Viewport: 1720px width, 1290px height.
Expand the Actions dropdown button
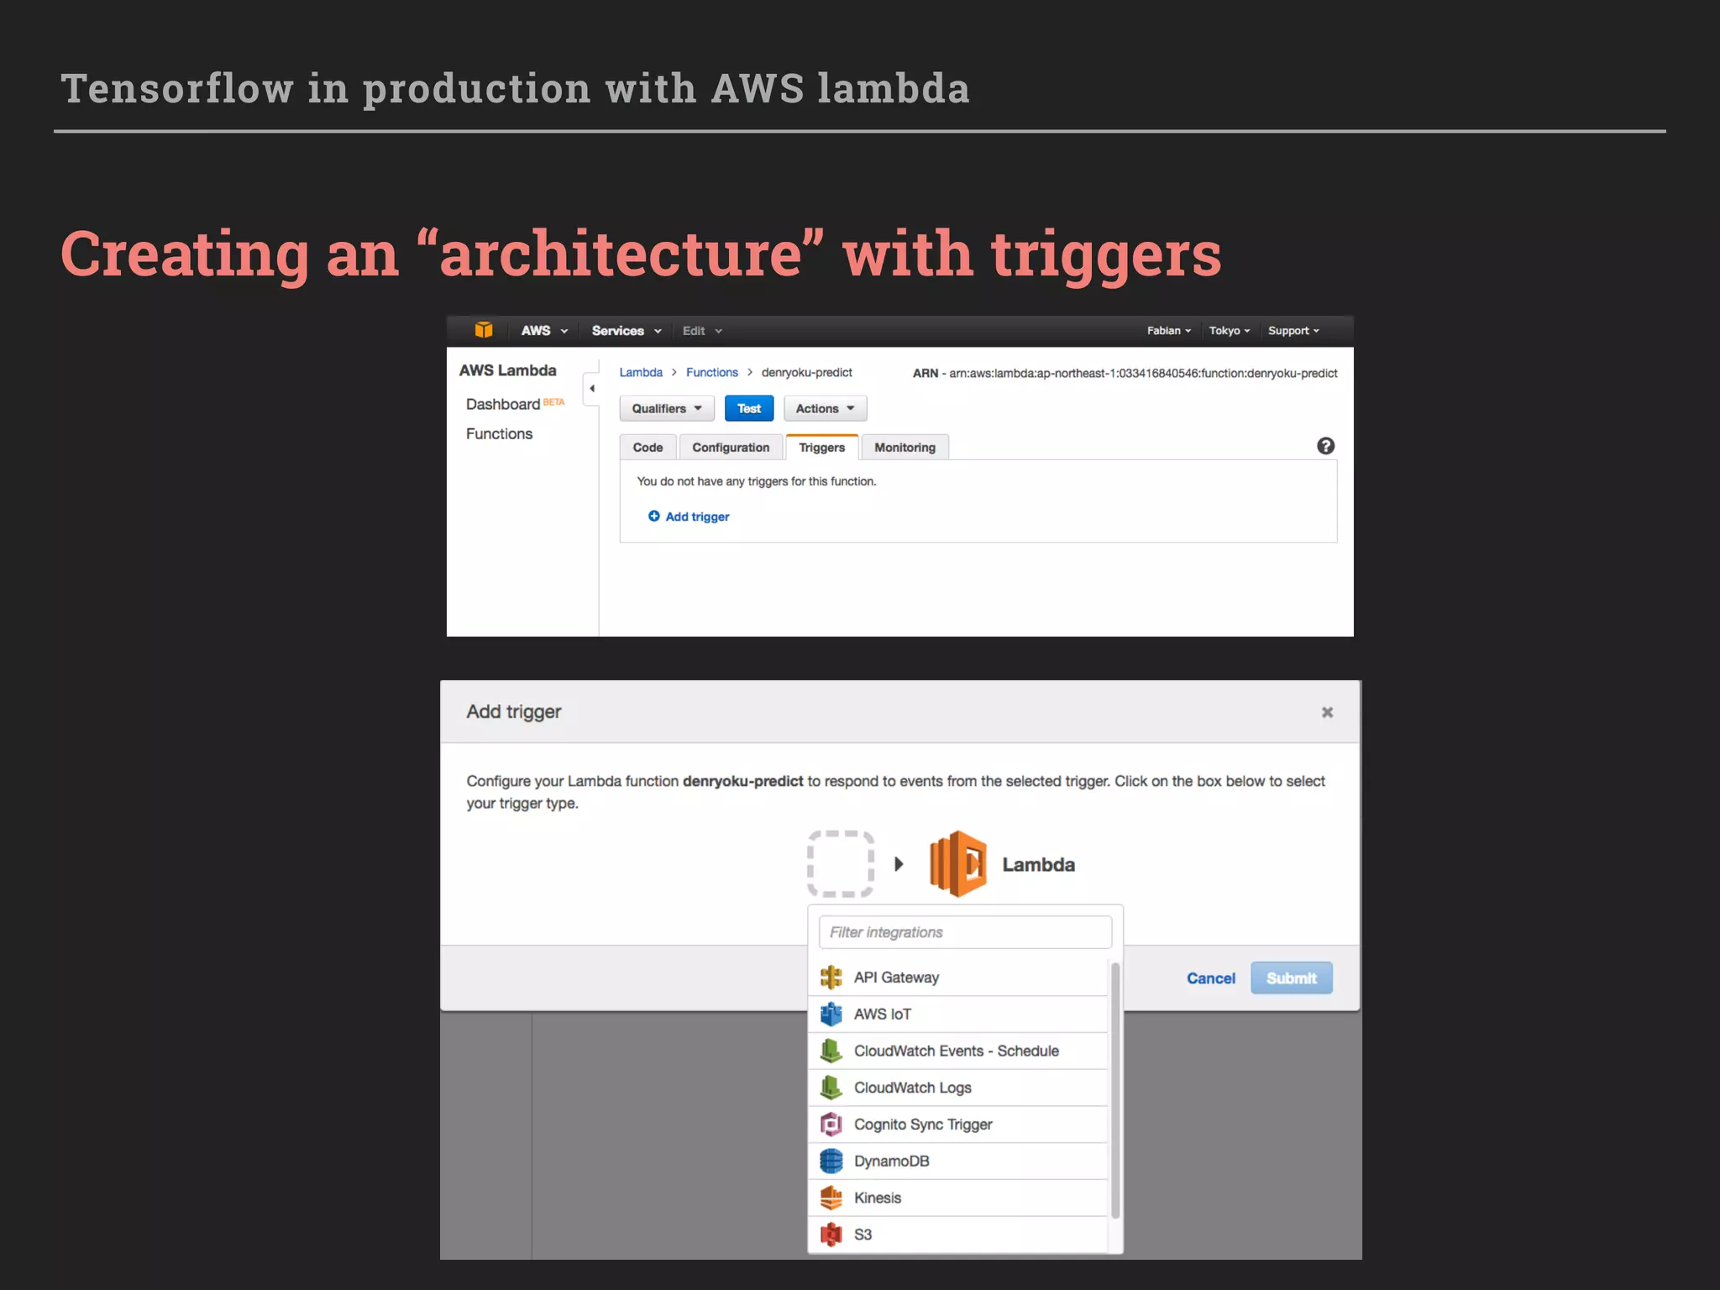tap(825, 408)
